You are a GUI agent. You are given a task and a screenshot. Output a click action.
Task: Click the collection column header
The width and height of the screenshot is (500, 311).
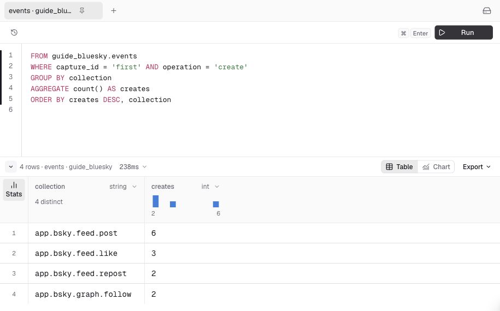(50, 187)
